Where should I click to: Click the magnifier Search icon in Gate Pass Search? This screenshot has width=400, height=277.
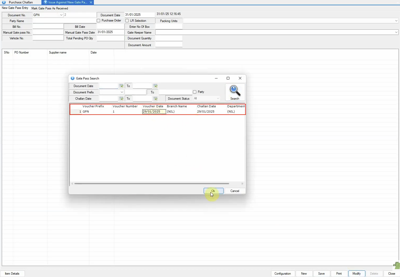pyautogui.click(x=235, y=90)
